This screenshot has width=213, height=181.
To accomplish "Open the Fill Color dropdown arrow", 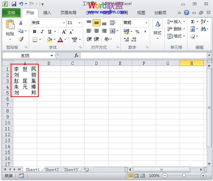I will point(54,40).
